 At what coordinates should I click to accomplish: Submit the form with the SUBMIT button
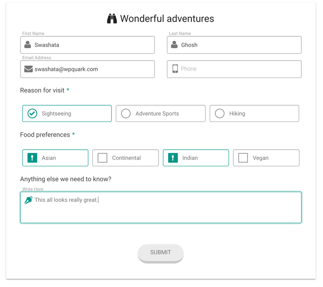point(160,252)
